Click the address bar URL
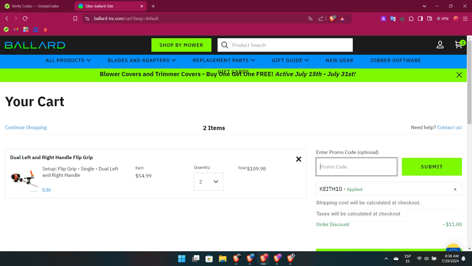 (126, 19)
